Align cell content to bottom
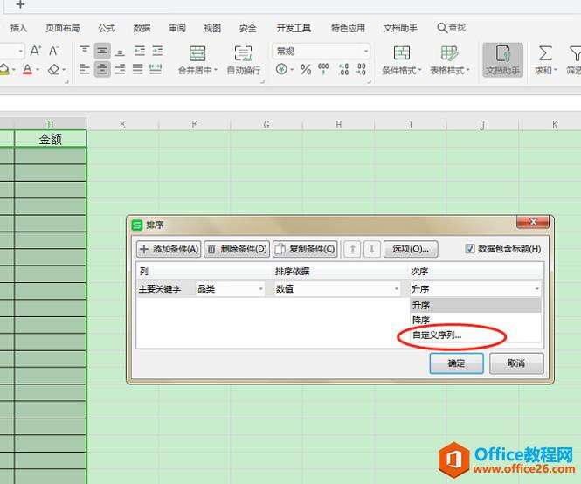 tap(120, 52)
